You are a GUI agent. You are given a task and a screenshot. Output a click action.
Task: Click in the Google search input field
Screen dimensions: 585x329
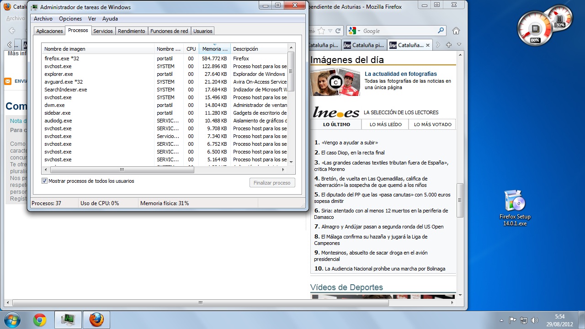[399, 31]
